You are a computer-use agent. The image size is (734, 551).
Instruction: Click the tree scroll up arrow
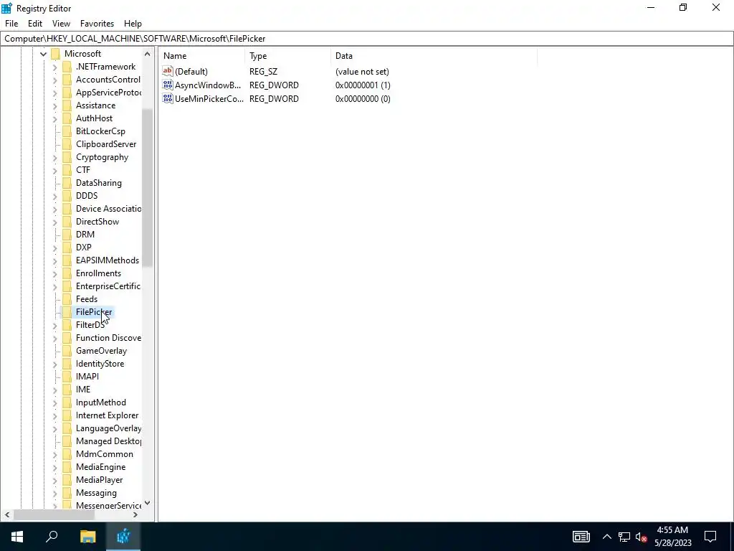coord(148,54)
